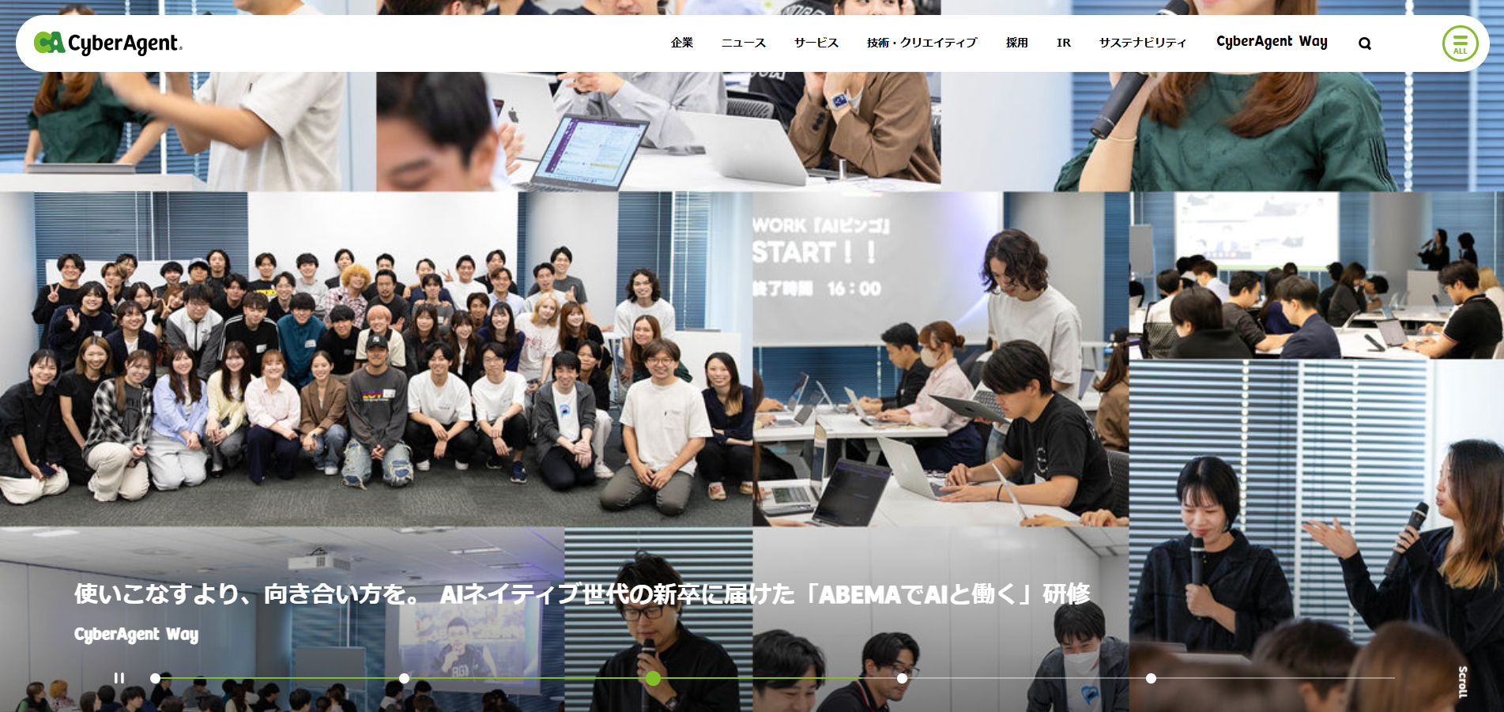Jump to the fourth slide dot
This screenshot has width=1504, height=712.
click(x=902, y=678)
